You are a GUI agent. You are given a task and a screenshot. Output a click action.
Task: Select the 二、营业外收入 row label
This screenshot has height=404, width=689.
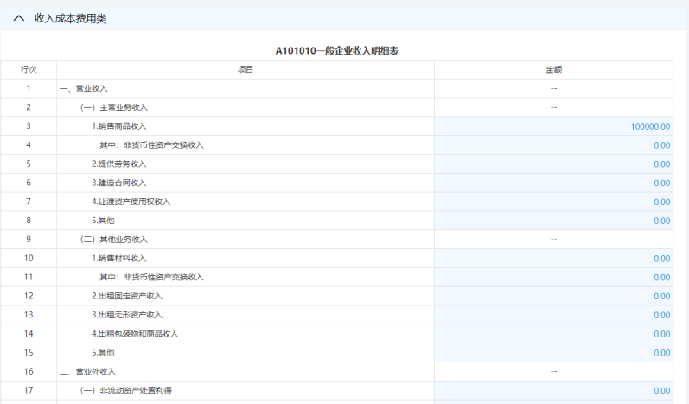pyautogui.click(x=87, y=371)
